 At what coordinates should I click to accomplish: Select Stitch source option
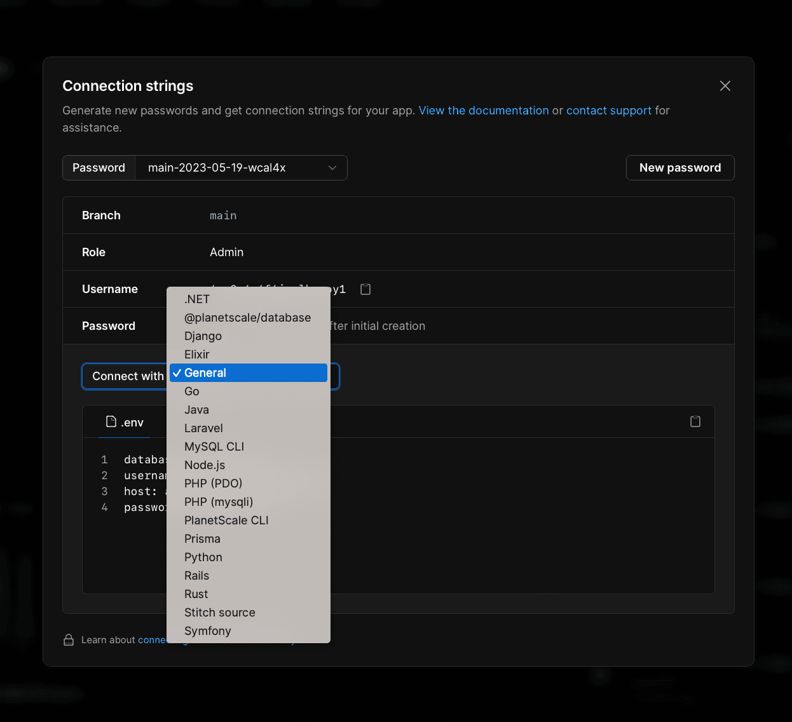point(249,613)
